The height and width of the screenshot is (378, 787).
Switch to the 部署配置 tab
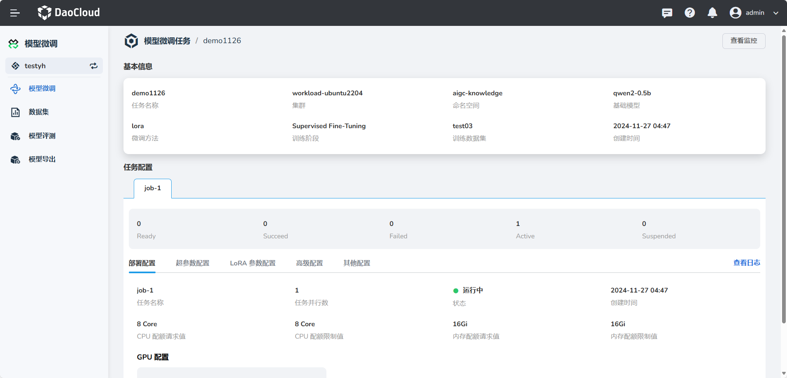tap(142, 263)
